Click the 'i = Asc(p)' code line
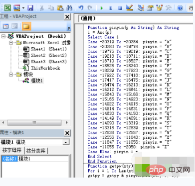Image resolution: width=195 pixels, height=186 pixels. (99, 32)
